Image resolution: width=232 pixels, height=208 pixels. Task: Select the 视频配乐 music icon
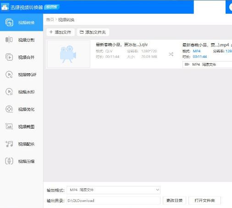point(9,144)
